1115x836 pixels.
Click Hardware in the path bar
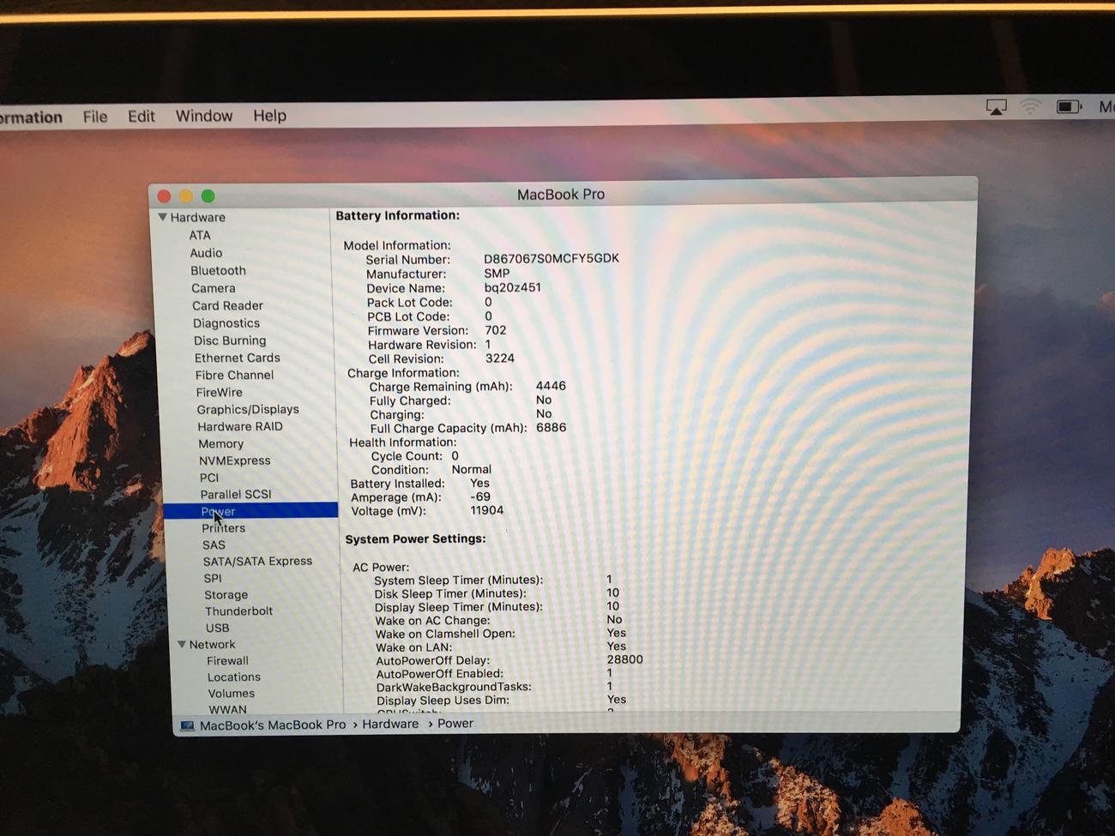pyautogui.click(x=390, y=725)
